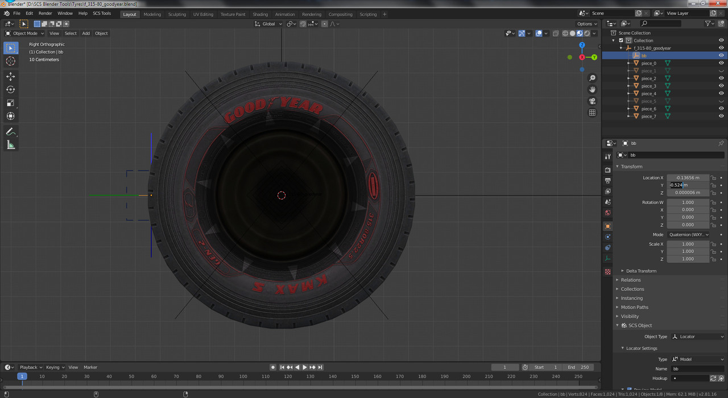This screenshot has height=398, width=728.
Task: Expand the Relations panel
Action: [630, 280]
